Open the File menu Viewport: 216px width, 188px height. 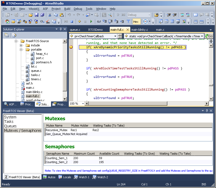pos(5,9)
